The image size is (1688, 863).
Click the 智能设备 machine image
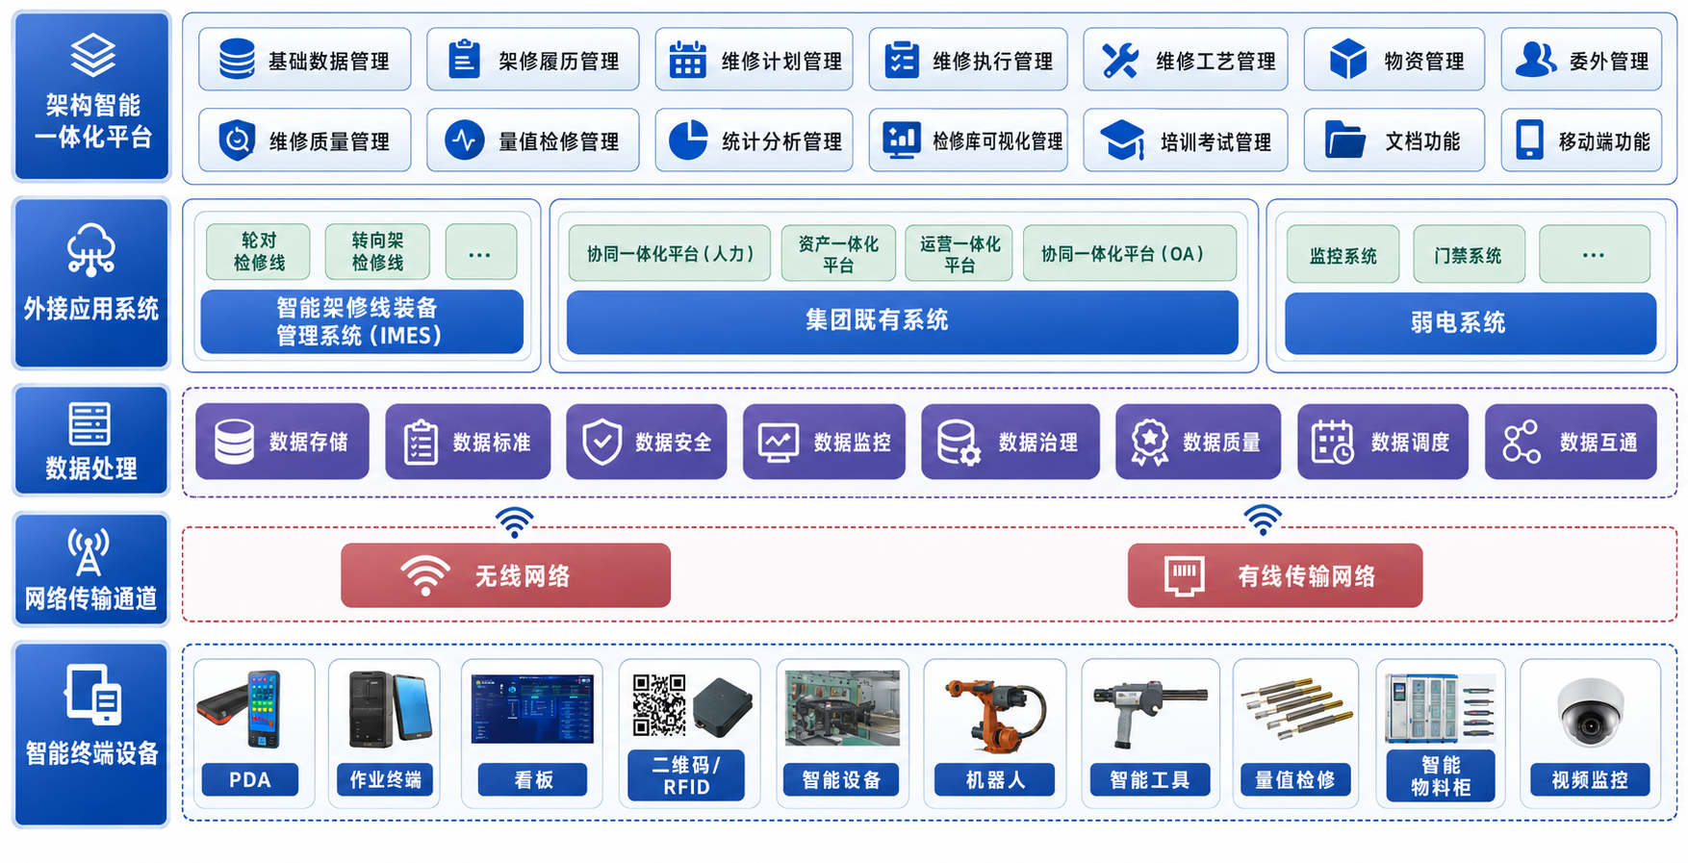tap(842, 709)
